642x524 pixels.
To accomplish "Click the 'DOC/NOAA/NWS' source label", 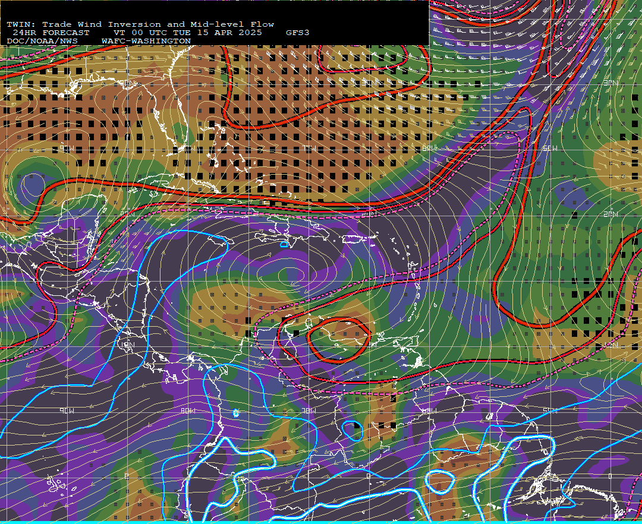I will pos(42,42).
